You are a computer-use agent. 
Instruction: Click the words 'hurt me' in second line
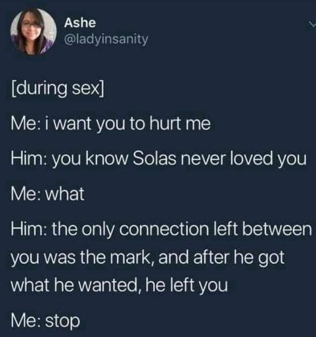(x=180, y=124)
